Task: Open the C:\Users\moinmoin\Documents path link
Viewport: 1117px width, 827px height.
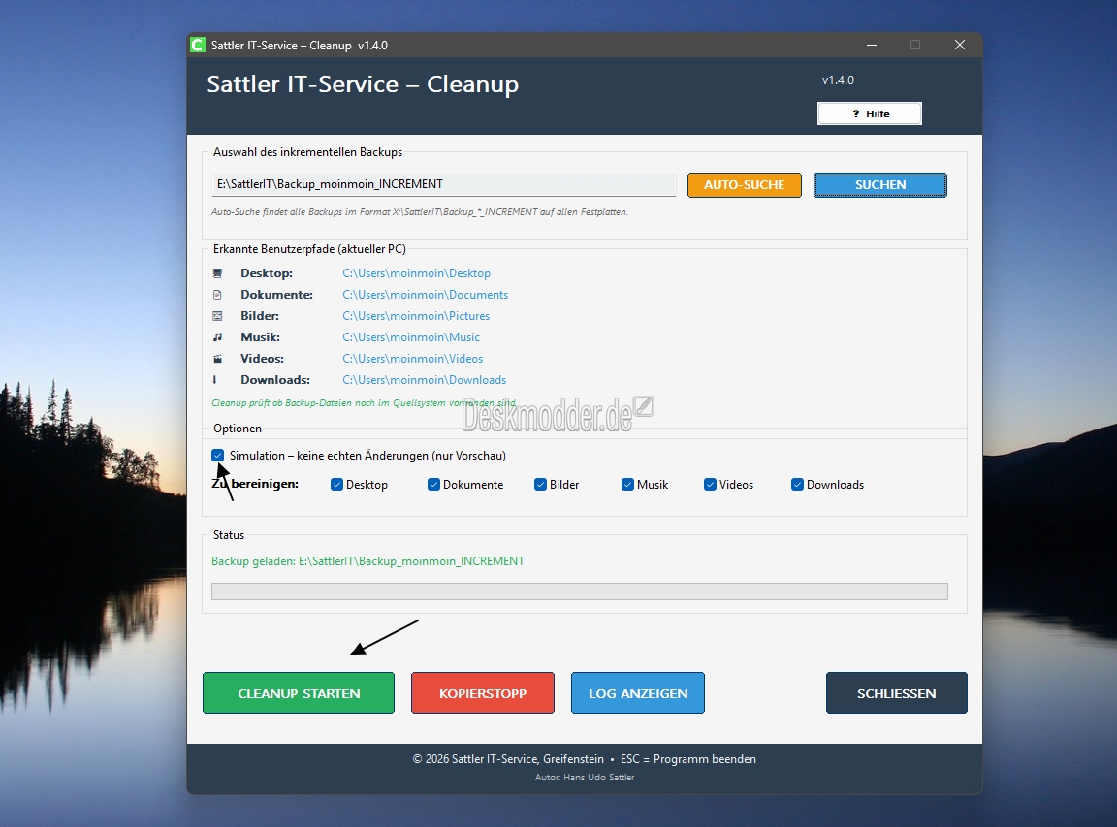Action: click(425, 295)
